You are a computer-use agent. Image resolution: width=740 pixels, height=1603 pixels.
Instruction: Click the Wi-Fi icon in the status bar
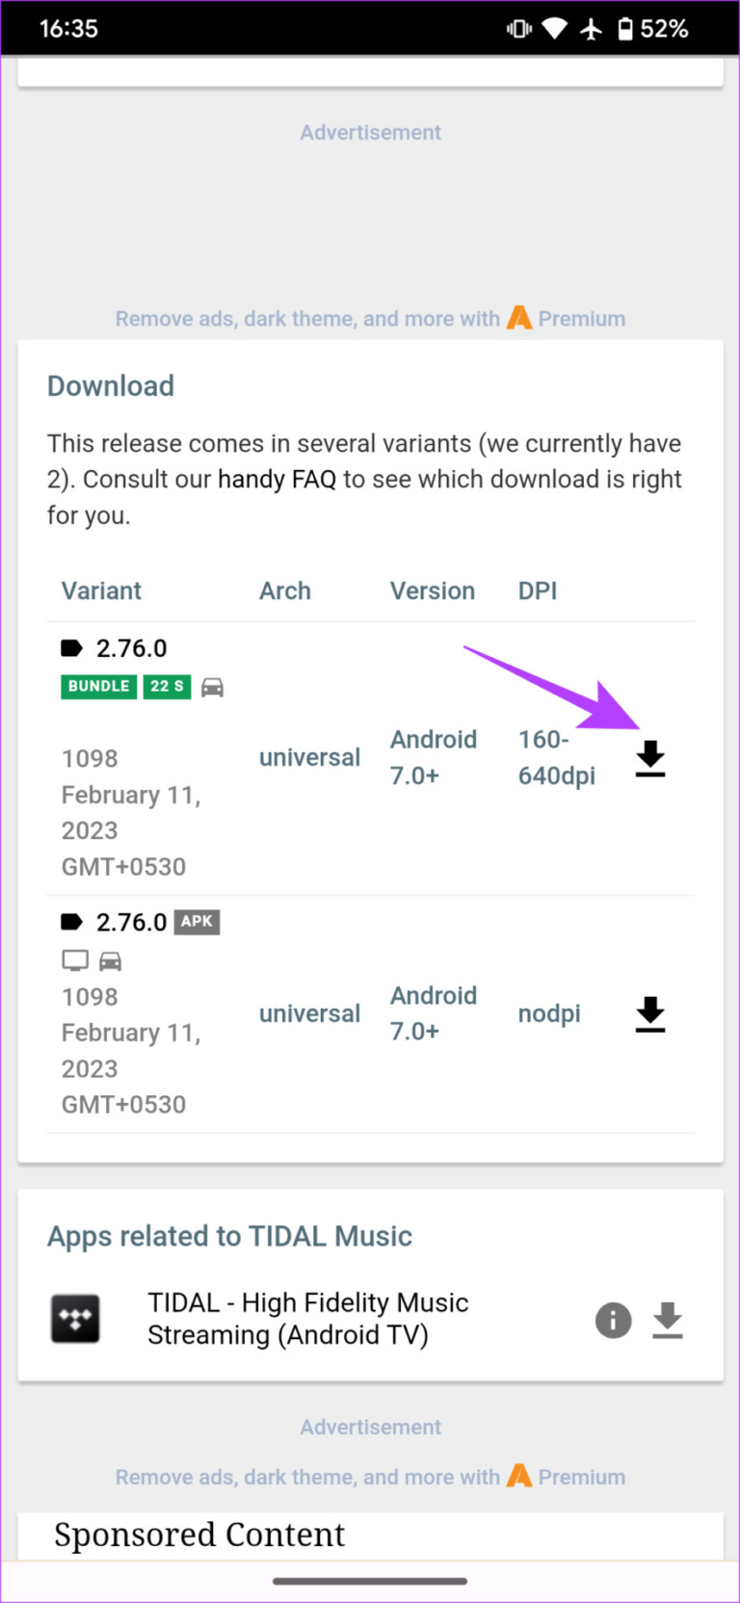click(x=554, y=28)
